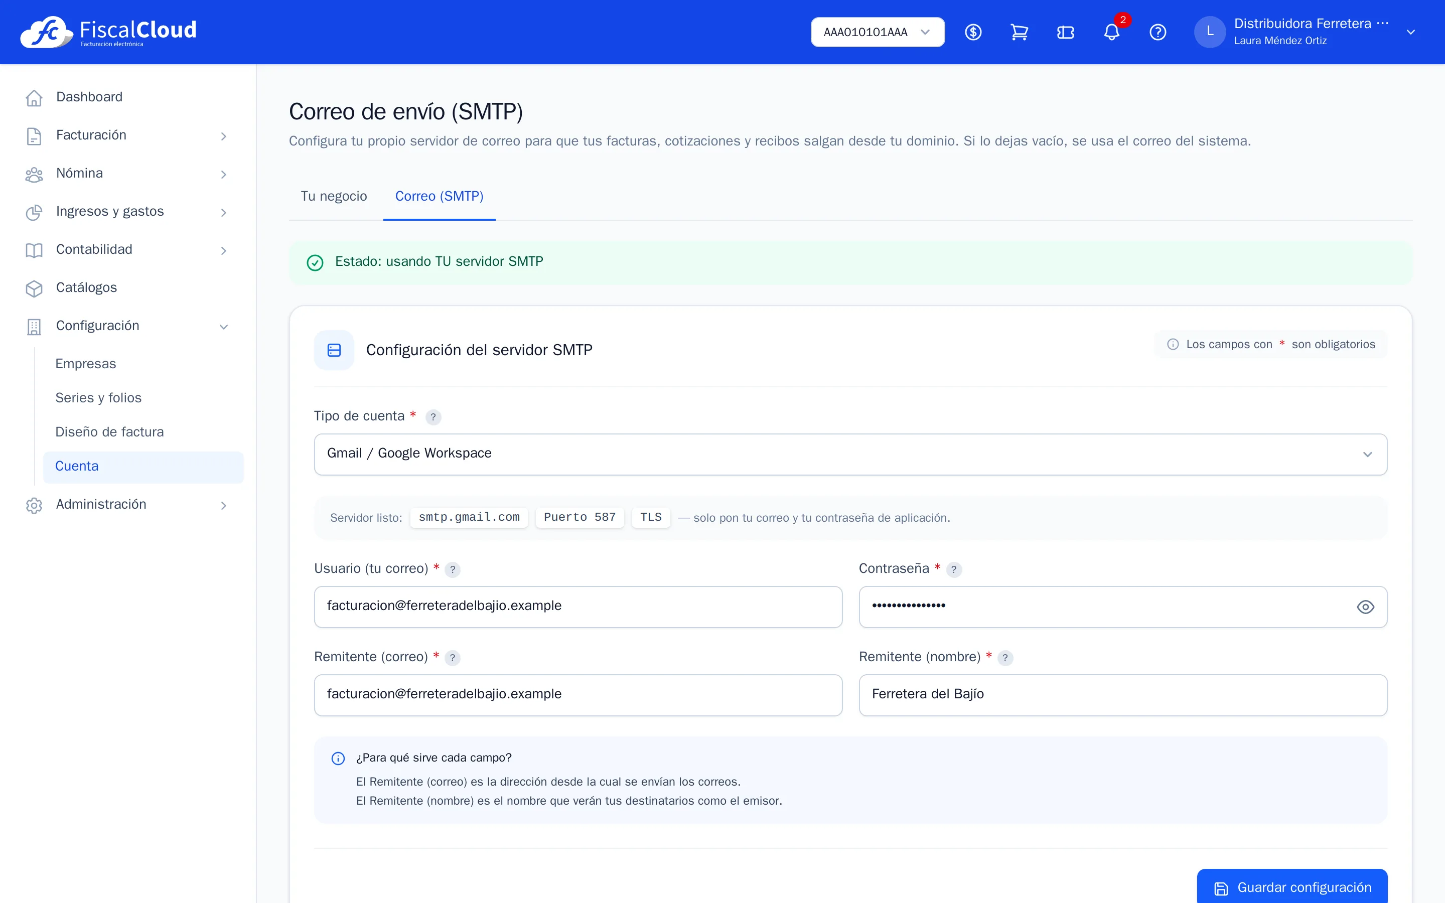Viewport: 1445px width, 903px height.
Task: Open the shopping cart icon
Action: click(x=1019, y=32)
